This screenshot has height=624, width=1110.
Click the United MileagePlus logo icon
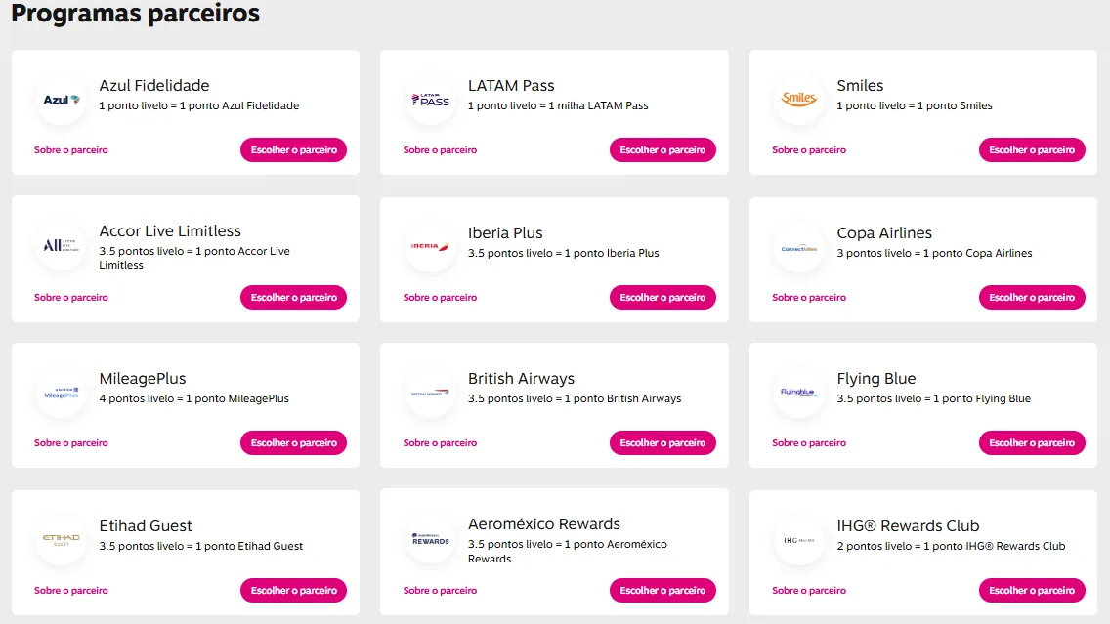pos(61,394)
